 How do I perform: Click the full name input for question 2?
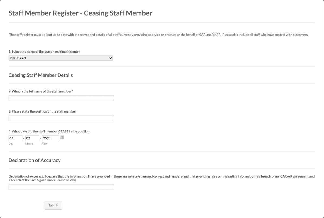point(61,98)
